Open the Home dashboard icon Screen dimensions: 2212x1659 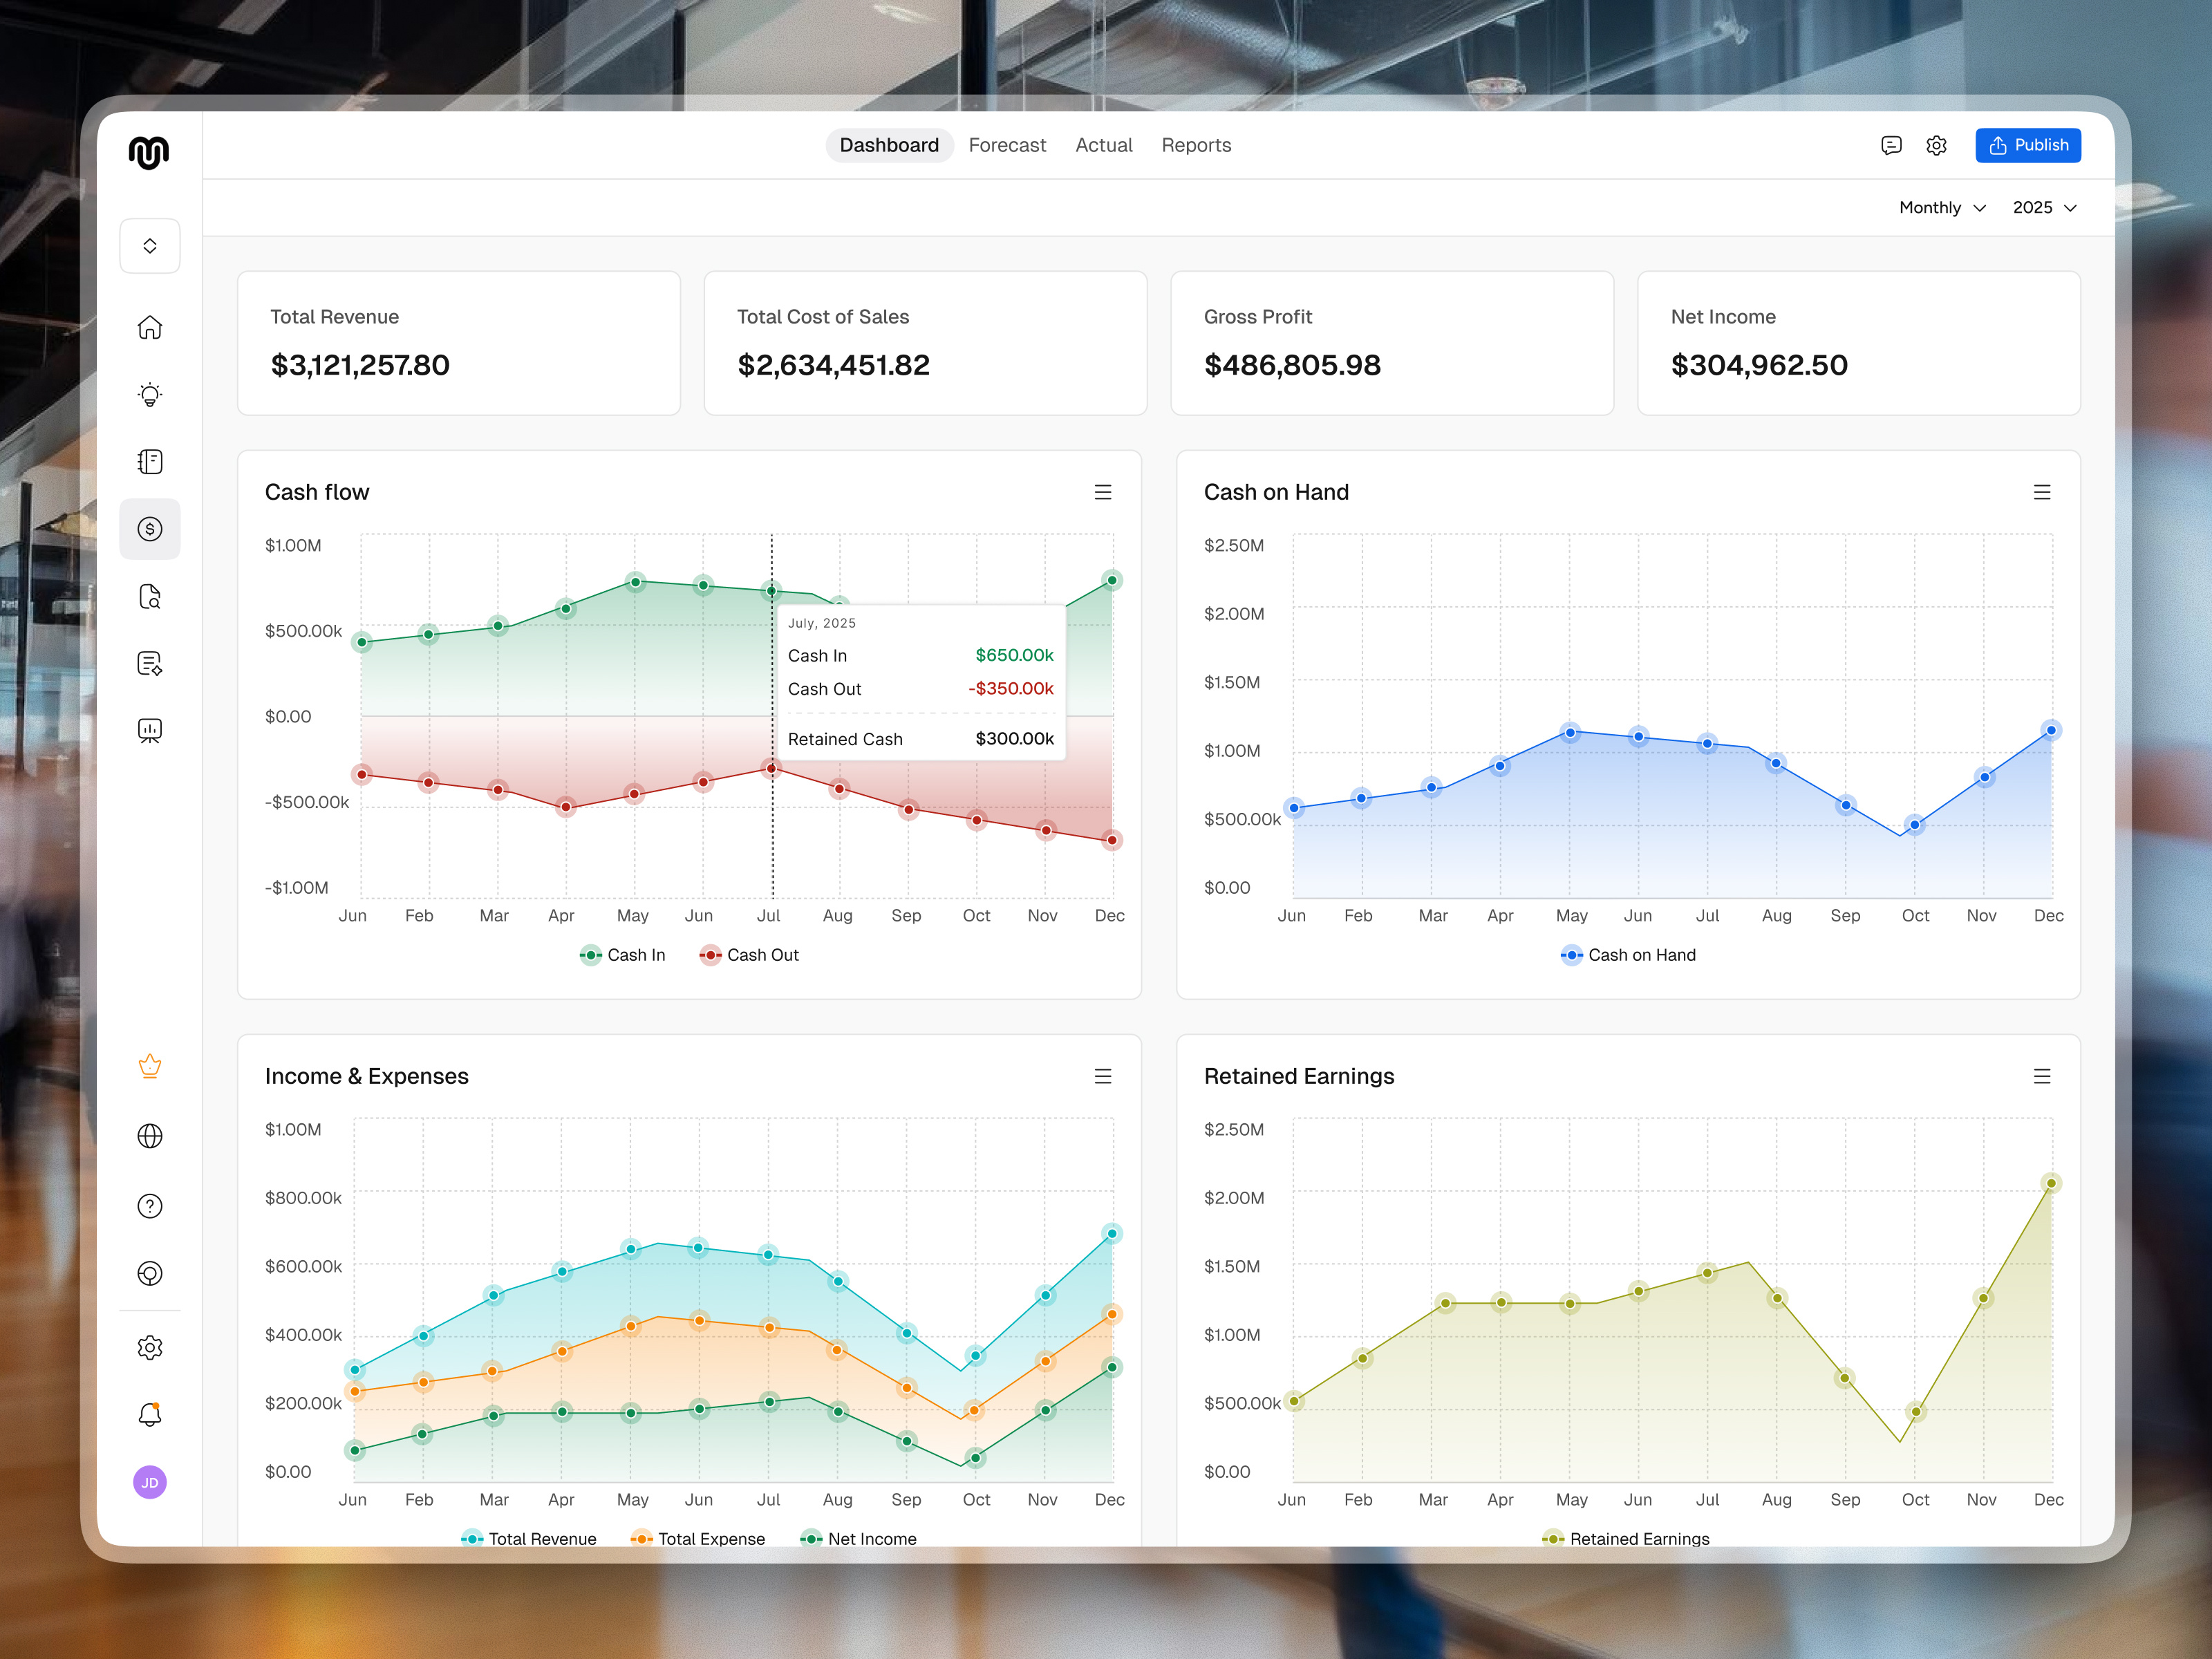[150, 327]
